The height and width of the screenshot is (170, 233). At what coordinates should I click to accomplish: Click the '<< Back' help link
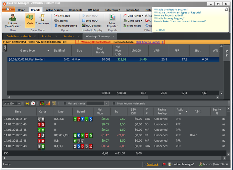click(160, 30)
